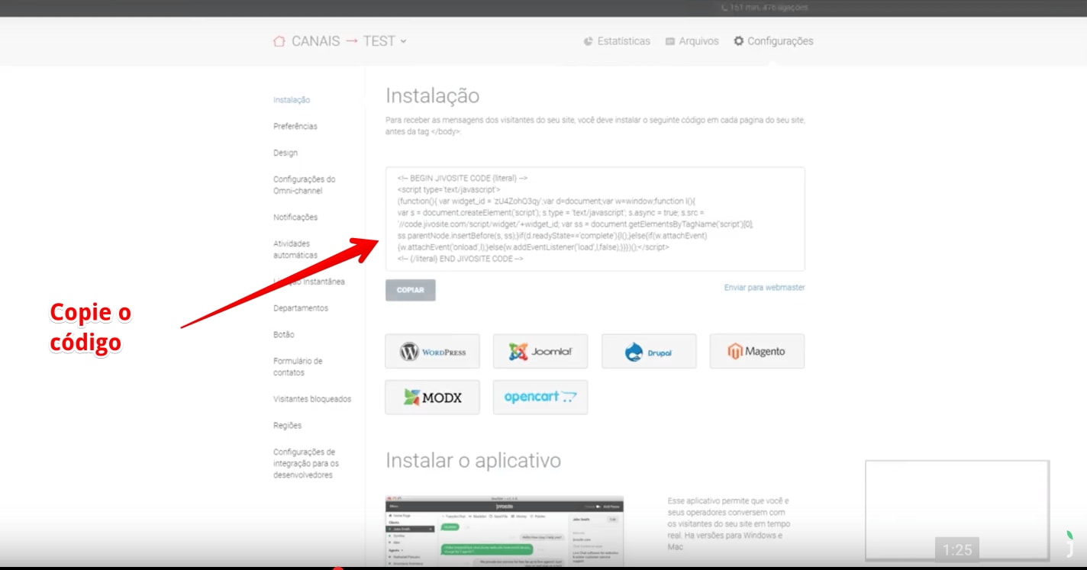Viewport: 1087px width, 570px height.
Task: Open Configurações do Omni-channel settings
Action: 304,185
